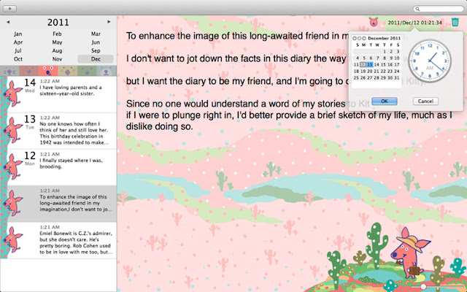Select the brown mood face filter

[x=29, y=72]
